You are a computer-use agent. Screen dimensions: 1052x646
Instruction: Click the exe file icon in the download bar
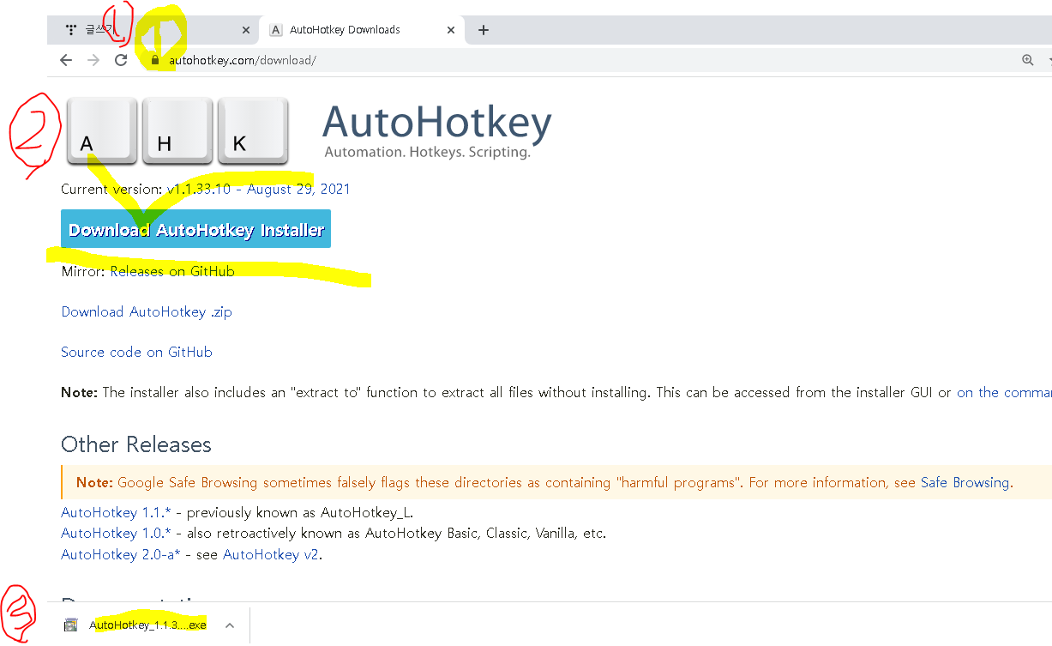[70, 625]
